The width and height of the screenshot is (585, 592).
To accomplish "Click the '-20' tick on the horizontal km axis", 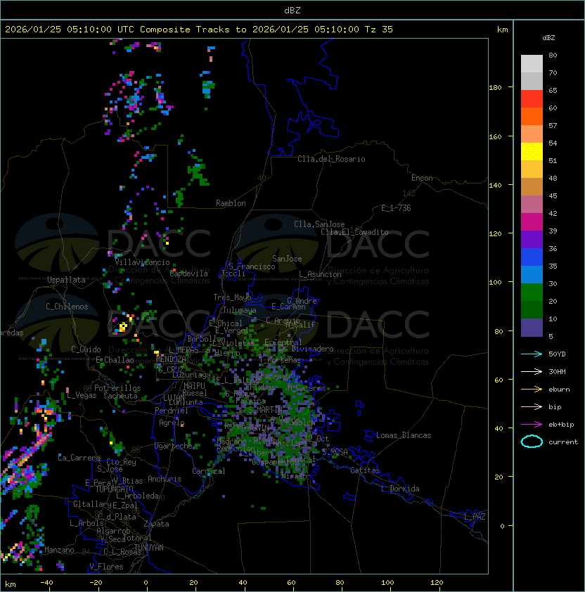I will pos(96,583).
